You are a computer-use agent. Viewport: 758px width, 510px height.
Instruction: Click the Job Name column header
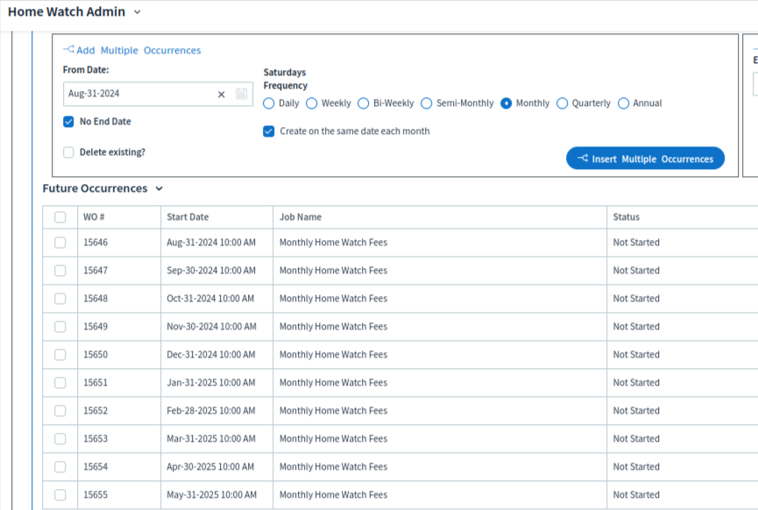(301, 217)
